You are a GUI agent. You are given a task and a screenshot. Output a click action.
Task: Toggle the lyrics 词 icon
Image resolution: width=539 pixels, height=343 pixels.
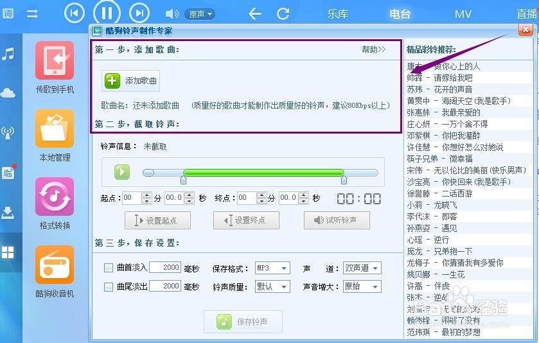[x=8, y=13]
